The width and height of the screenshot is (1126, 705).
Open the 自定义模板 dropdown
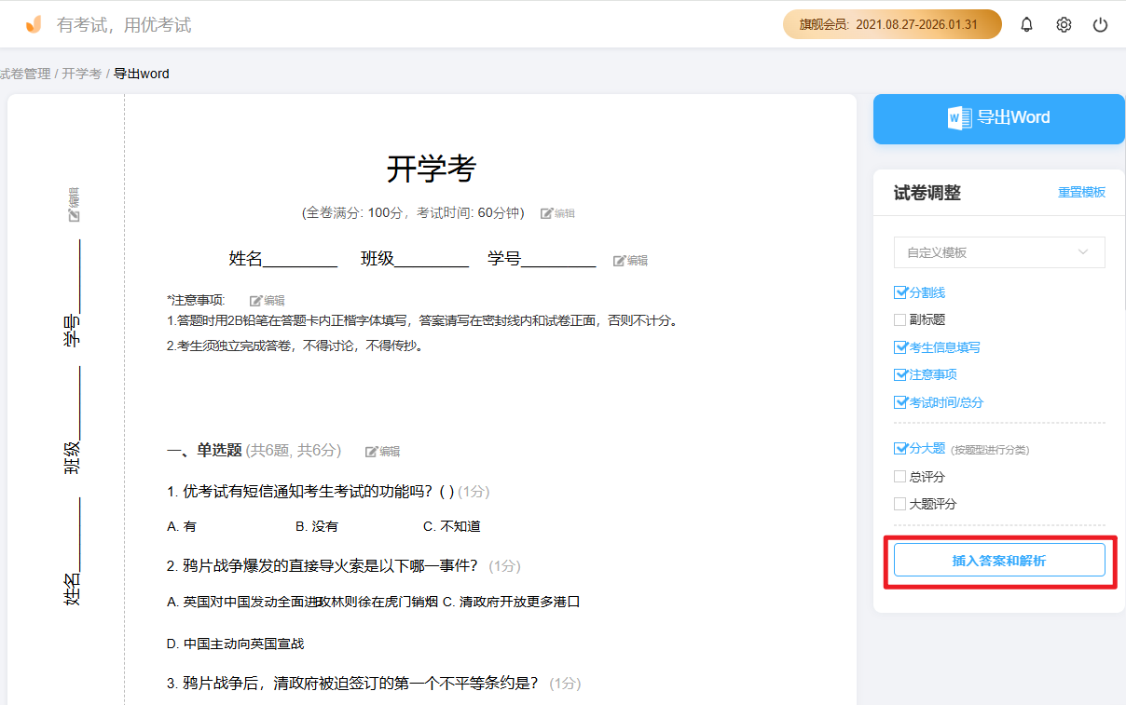(999, 252)
